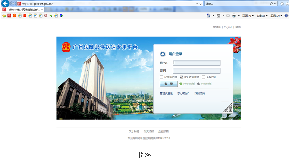Screen dimensions: 289x161
Task: Click the browser Forward arrow button
Action: [13, 3]
